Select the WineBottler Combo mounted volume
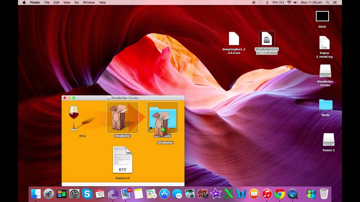This screenshot has width=360, height=202. click(x=325, y=71)
